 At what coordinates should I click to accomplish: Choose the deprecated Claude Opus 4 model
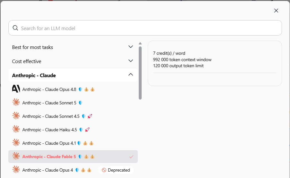tap(73, 170)
